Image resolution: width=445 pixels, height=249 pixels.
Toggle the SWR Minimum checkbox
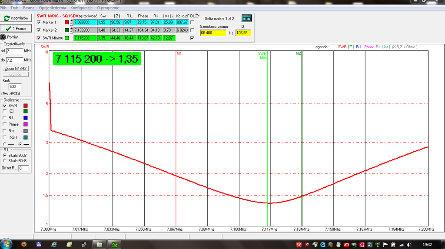tap(39, 38)
